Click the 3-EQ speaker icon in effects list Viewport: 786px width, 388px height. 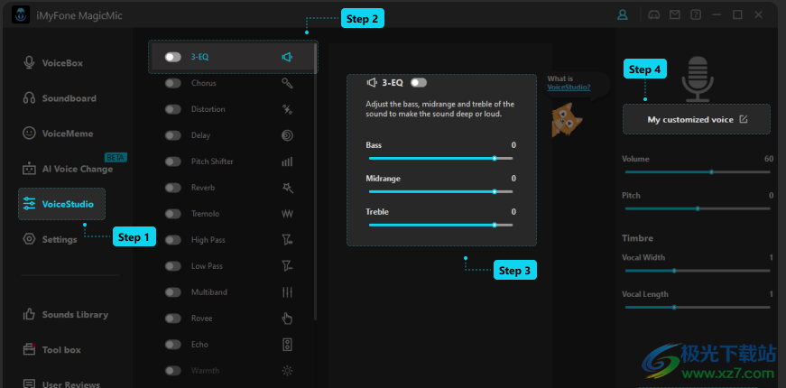tap(287, 57)
